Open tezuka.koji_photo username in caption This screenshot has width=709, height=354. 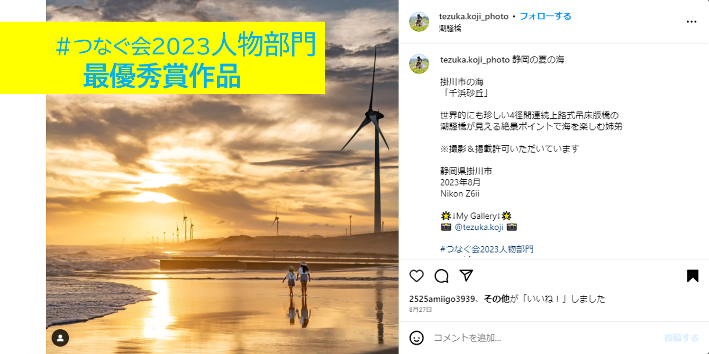pos(475,60)
